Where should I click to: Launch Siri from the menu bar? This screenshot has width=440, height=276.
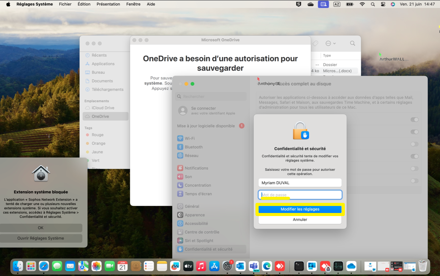pyautogui.click(x=393, y=4)
